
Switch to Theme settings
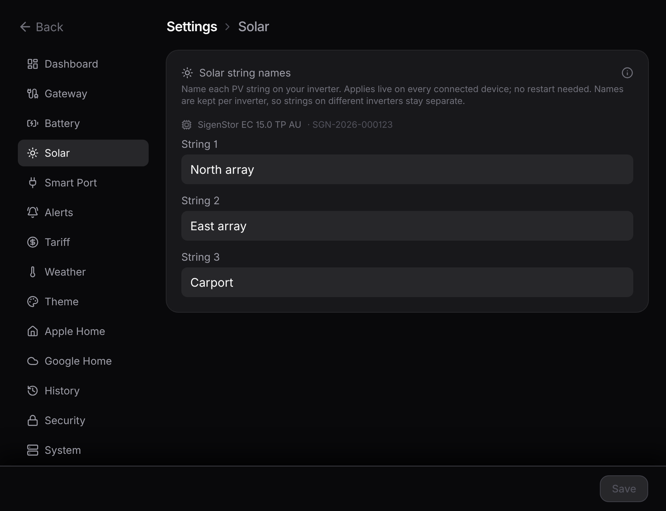coord(83,302)
